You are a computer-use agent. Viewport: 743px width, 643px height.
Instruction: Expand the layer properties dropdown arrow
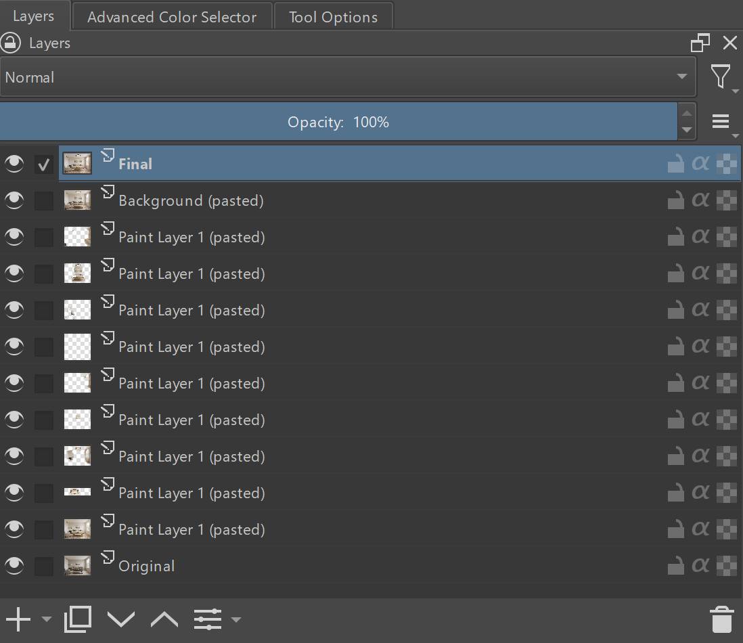[x=236, y=619]
